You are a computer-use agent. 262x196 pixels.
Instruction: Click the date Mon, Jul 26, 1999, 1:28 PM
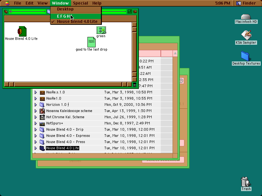[x=128, y=117]
